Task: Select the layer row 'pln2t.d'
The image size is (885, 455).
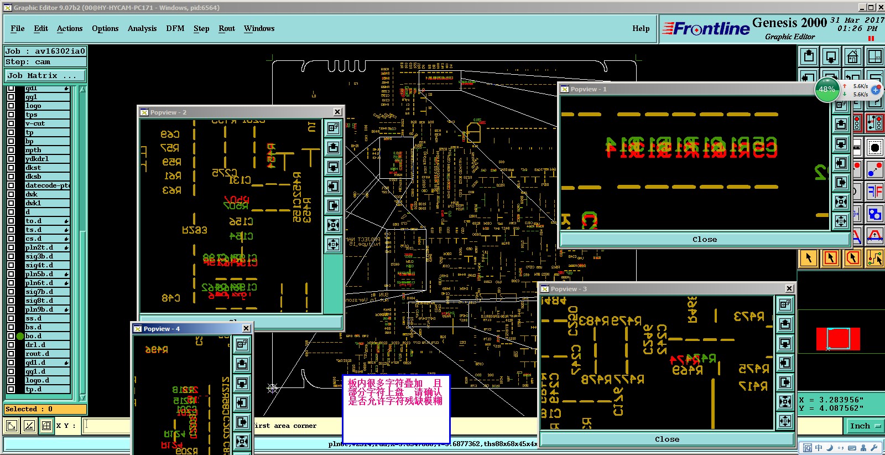Action: pos(47,247)
